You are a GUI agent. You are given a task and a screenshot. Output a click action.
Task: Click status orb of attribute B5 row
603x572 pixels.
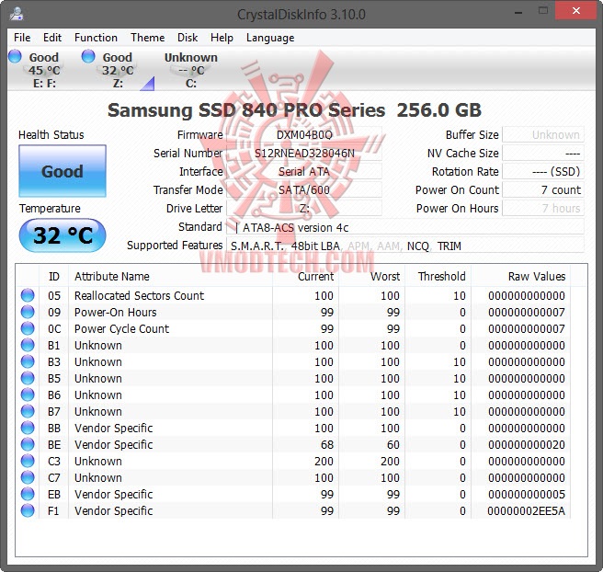tap(28, 378)
